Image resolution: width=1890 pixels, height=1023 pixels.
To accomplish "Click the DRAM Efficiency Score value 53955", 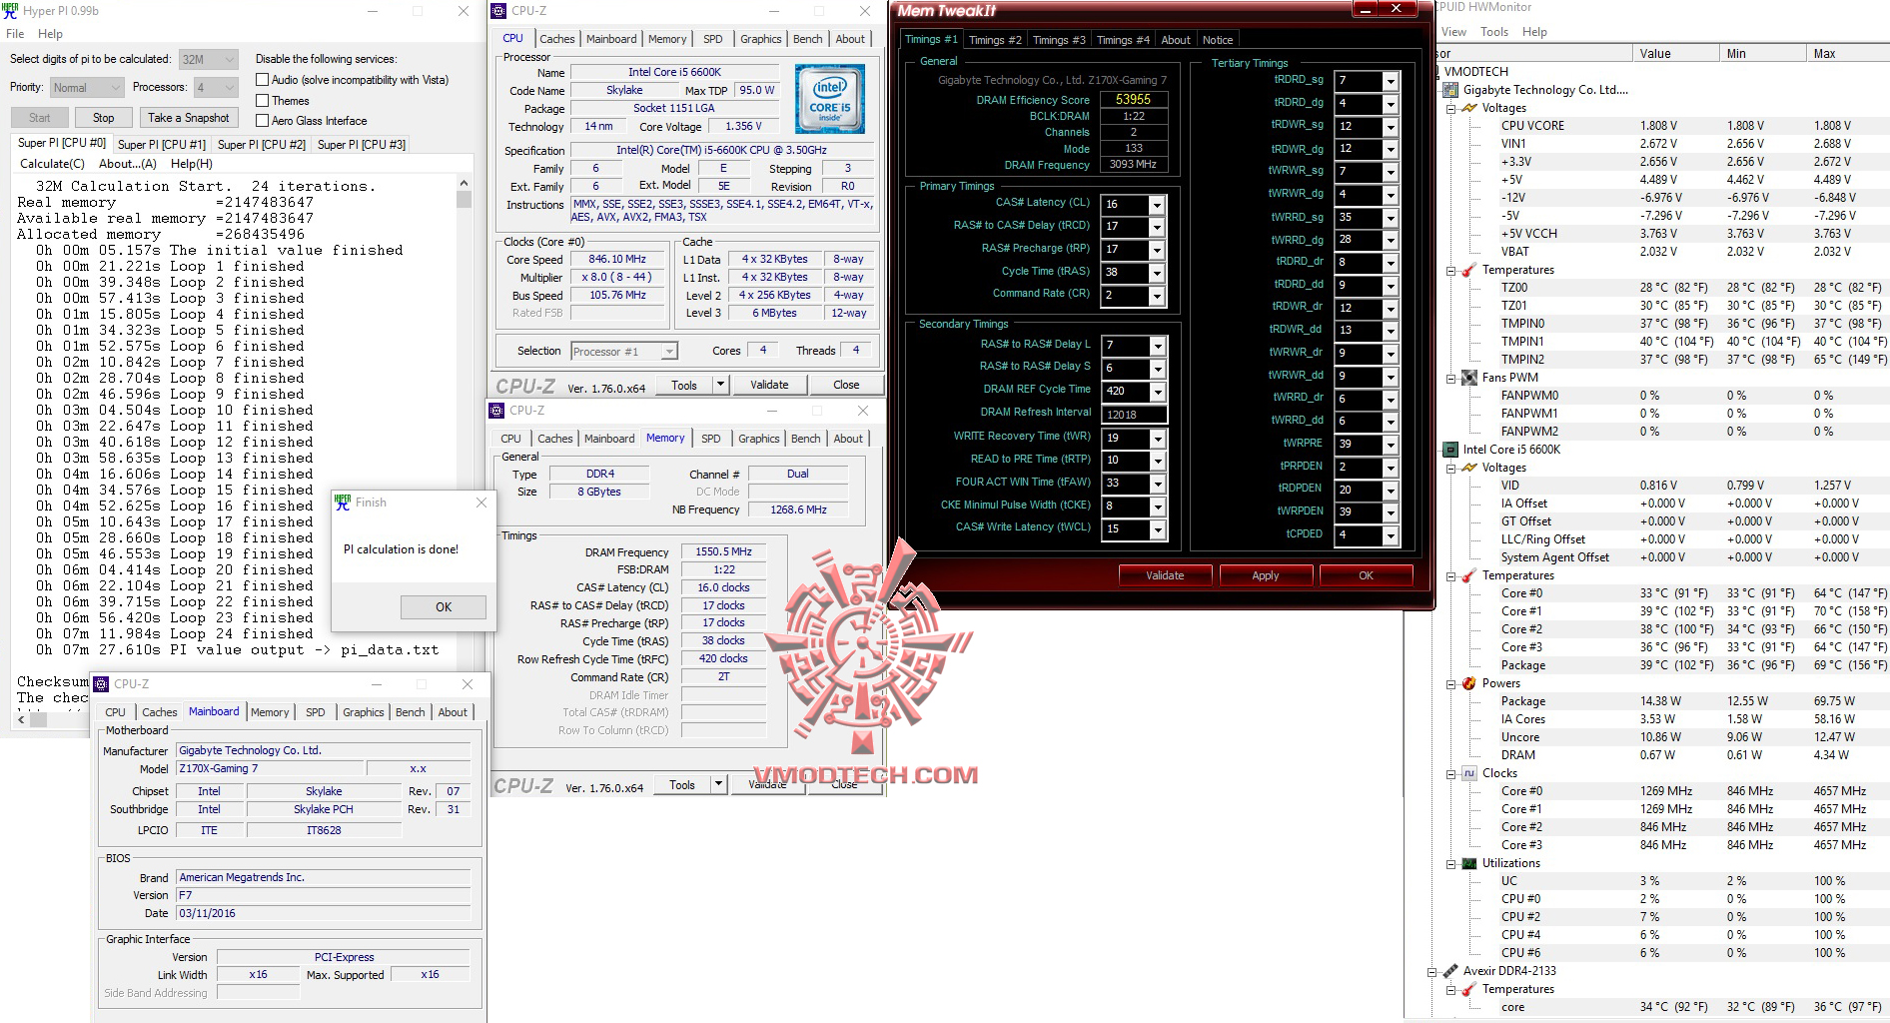I will (1133, 100).
